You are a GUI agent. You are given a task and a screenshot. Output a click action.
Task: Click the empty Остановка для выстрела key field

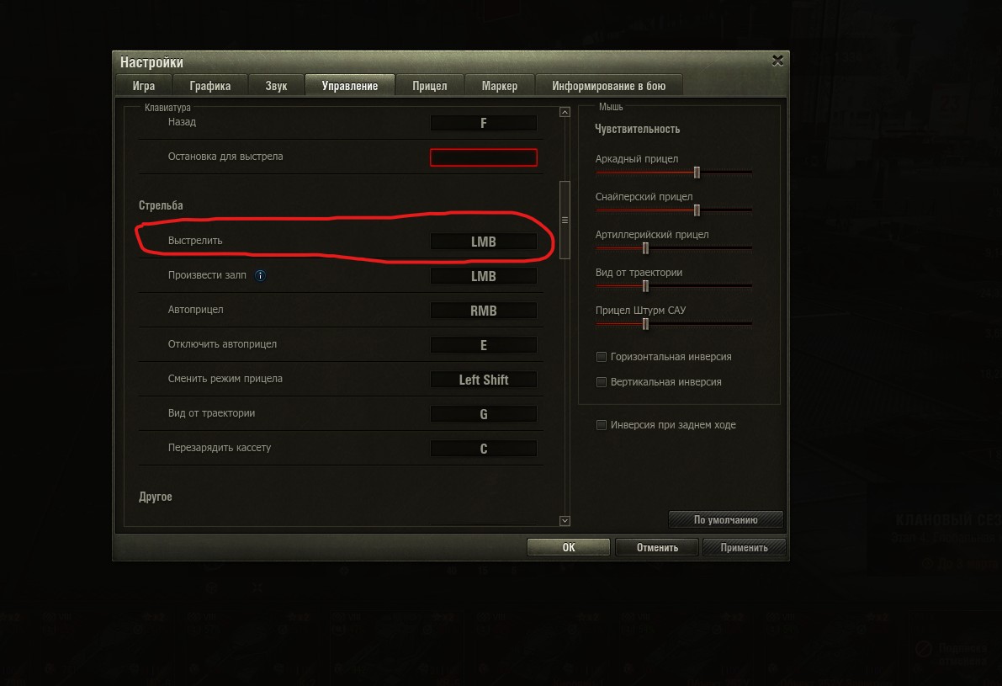tap(484, 157)
